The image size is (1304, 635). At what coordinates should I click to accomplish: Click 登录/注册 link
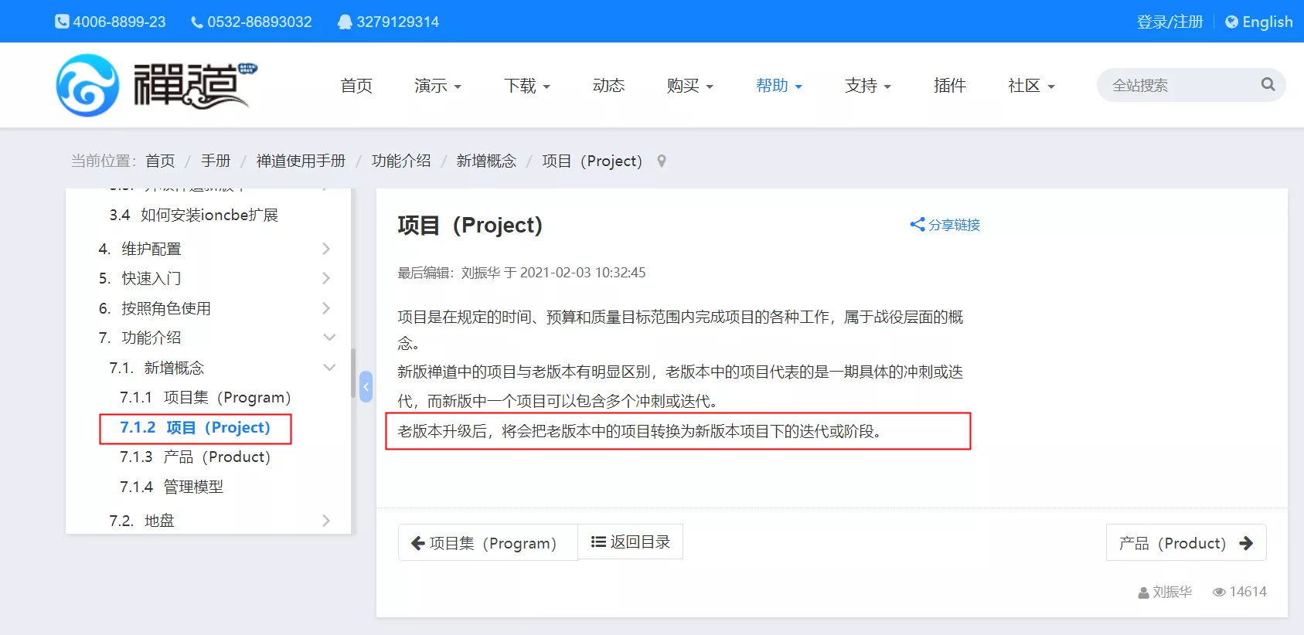pos(1170,22)
